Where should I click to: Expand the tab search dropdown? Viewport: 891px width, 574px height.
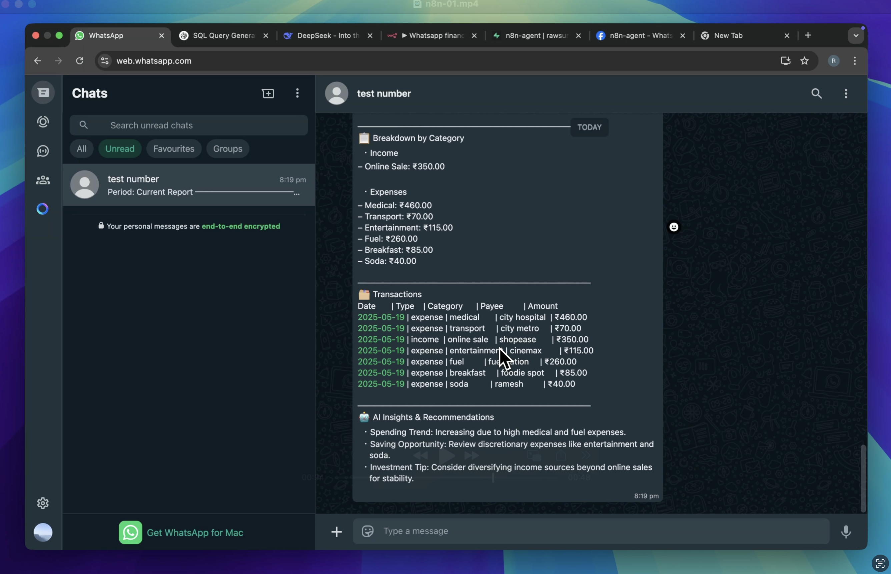856,36
